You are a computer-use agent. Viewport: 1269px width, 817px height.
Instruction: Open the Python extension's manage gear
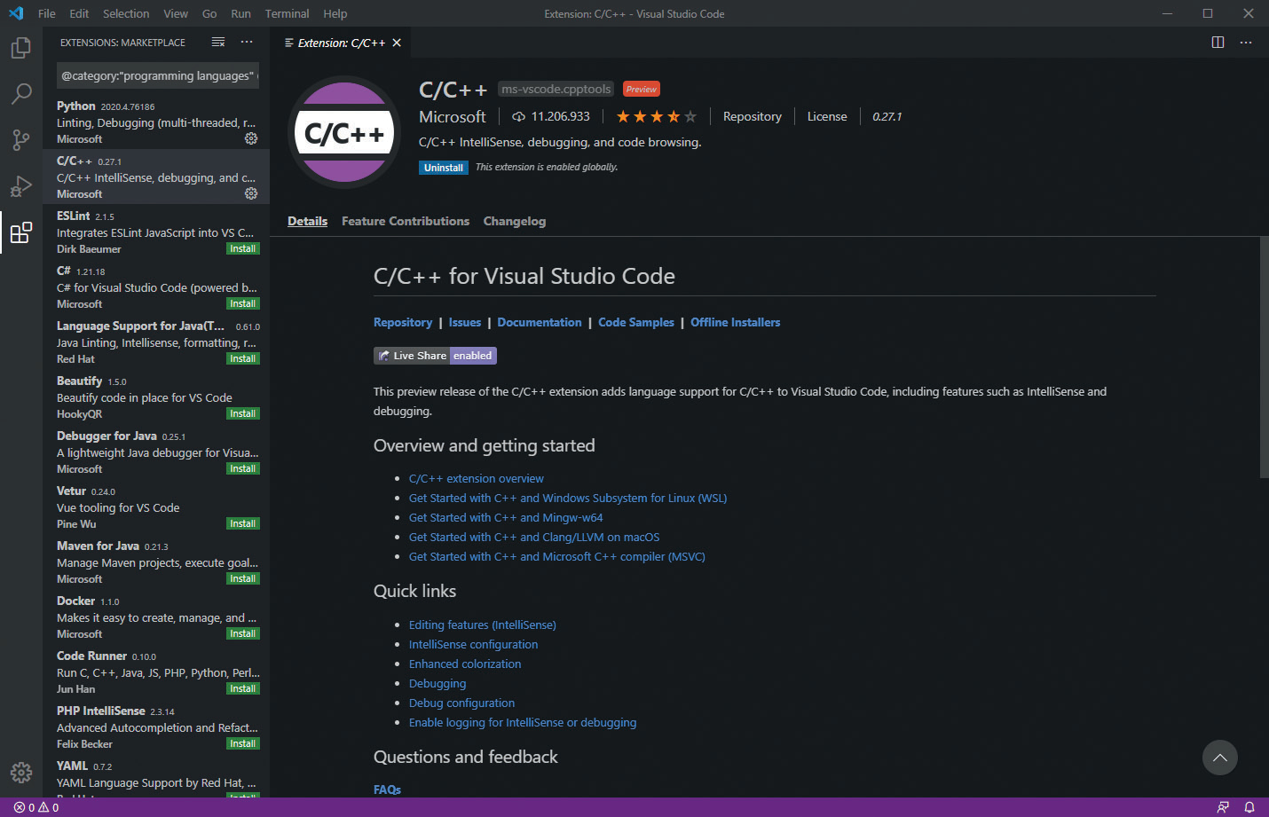point(251,138)
